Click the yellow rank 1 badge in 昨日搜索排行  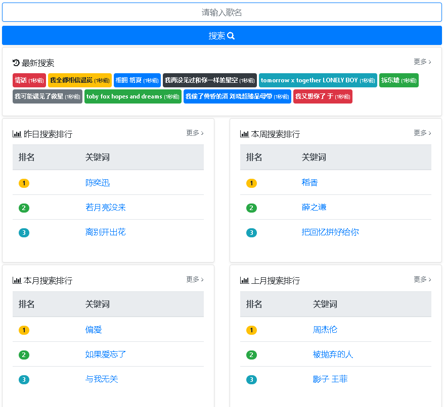point(24,183)
